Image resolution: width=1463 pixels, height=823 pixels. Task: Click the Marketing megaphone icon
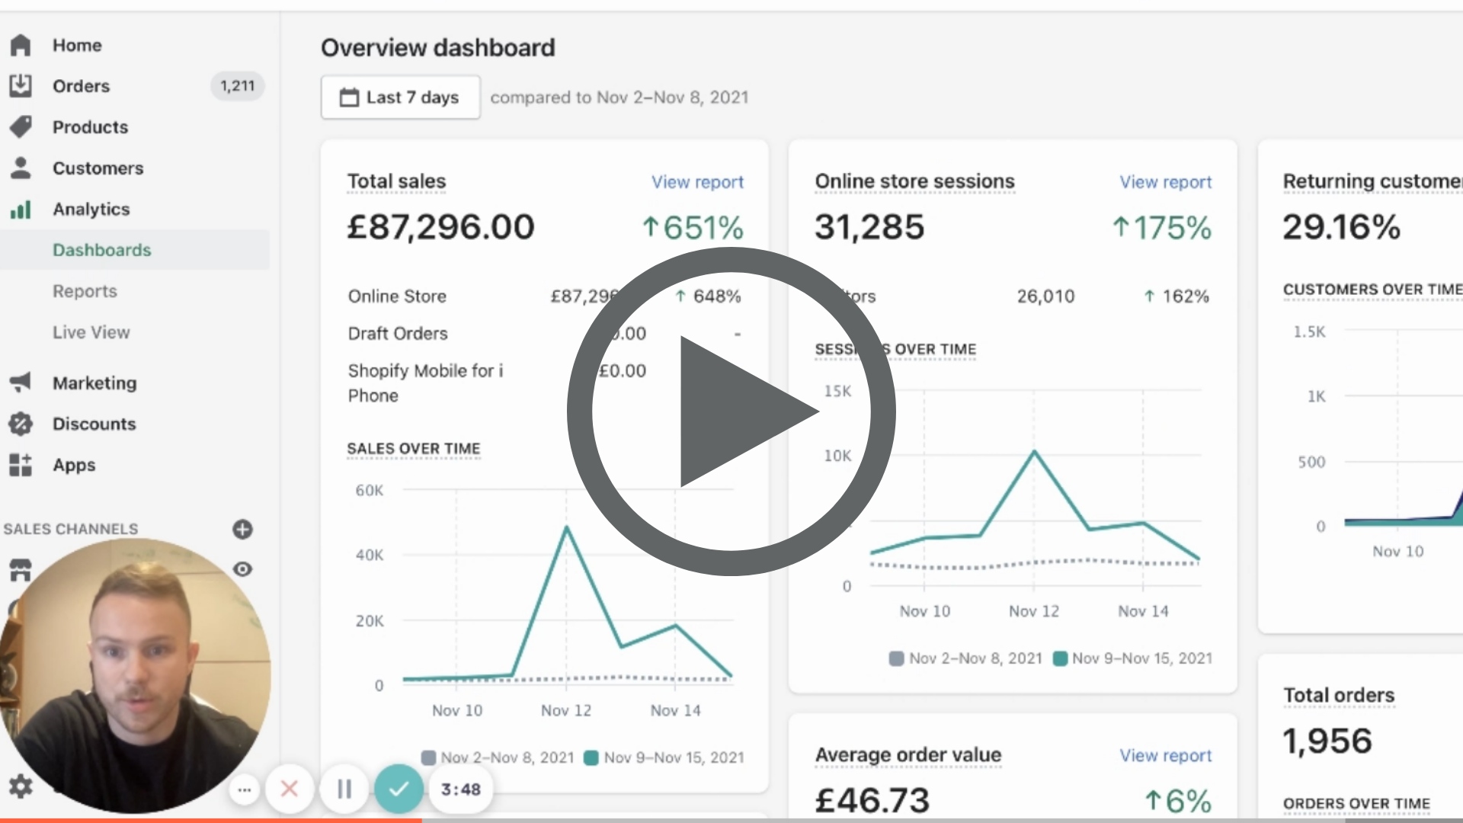tap(21, 383)
